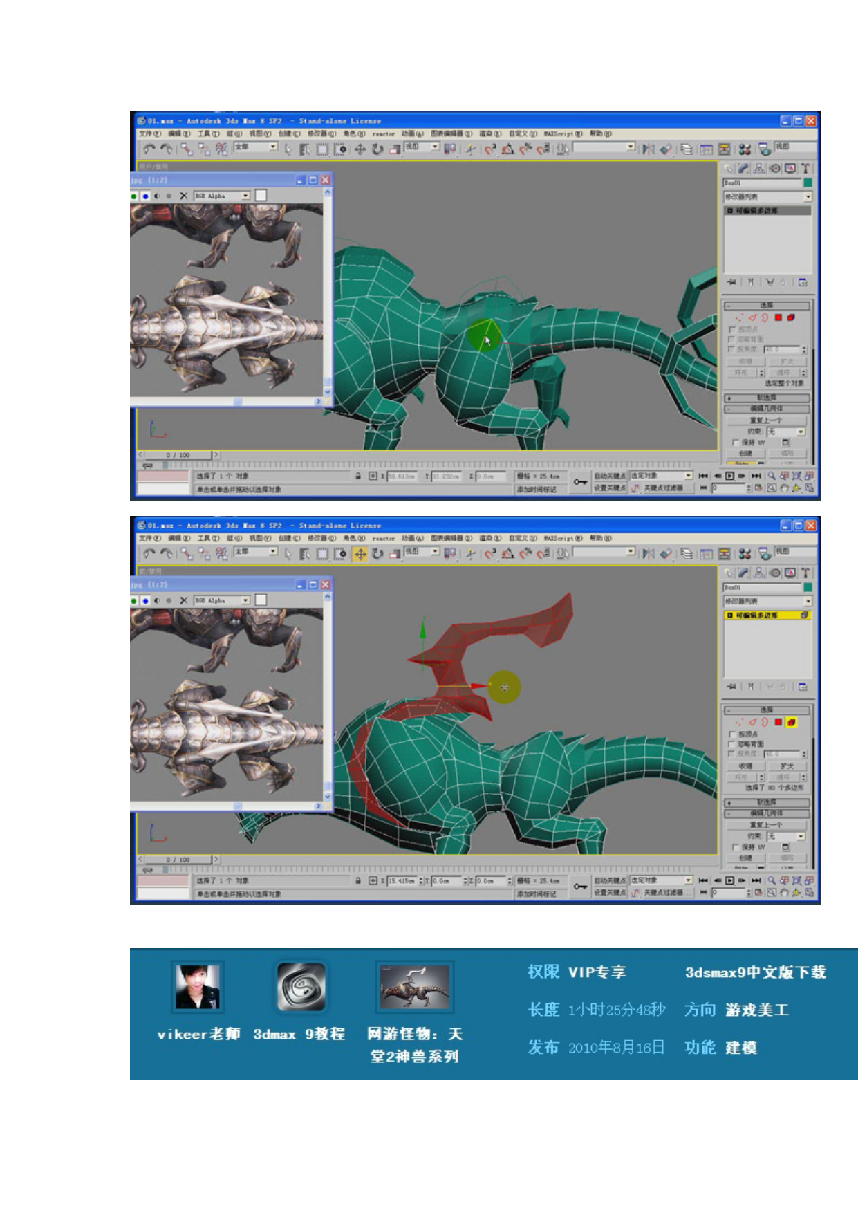858x1213 pixels.
Task: Open 全部 selection filter dropdown in upper screenshot
Action: pos(255,147)
